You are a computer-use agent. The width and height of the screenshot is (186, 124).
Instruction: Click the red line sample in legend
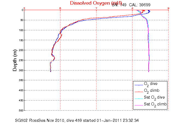139,92
